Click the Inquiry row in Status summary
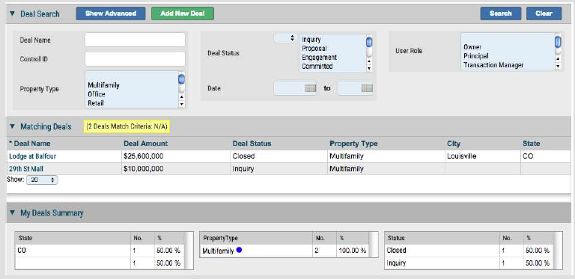 (468, 263)
